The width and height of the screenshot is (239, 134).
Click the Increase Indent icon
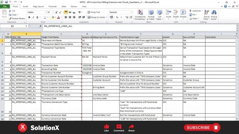pos(84,17)
